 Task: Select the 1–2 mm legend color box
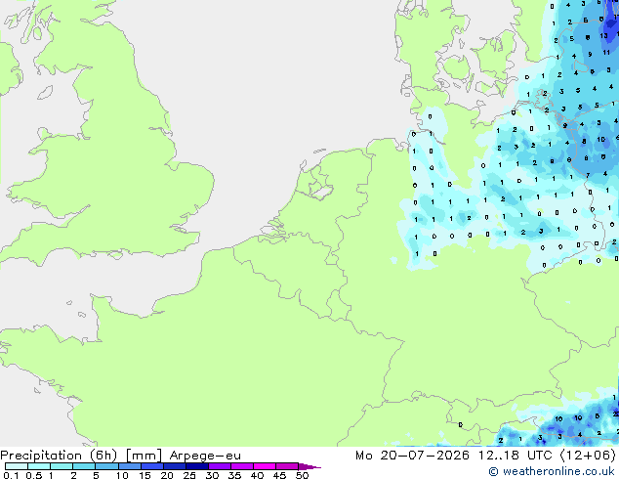coord(62,466)
